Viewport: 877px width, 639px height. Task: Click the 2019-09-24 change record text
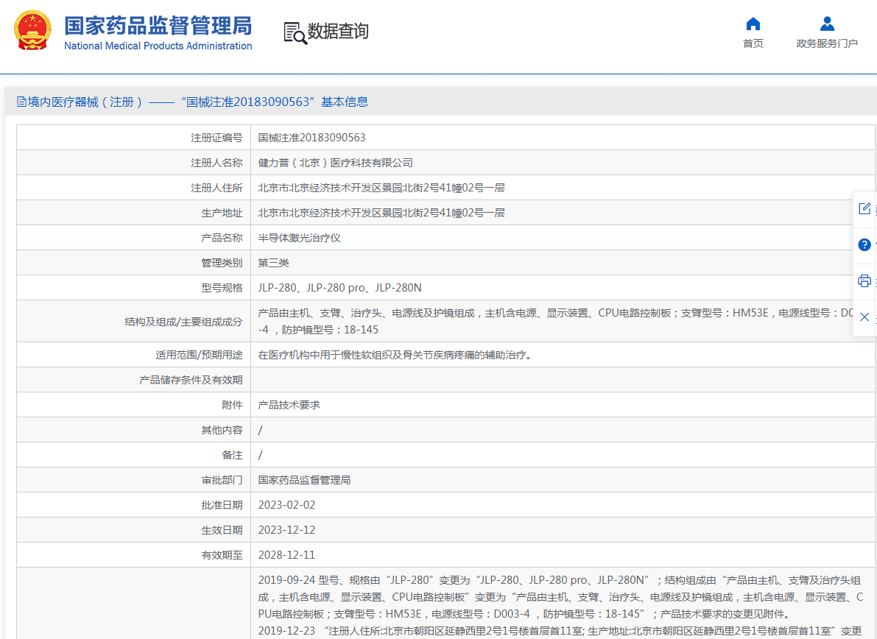tap(560, 597)
